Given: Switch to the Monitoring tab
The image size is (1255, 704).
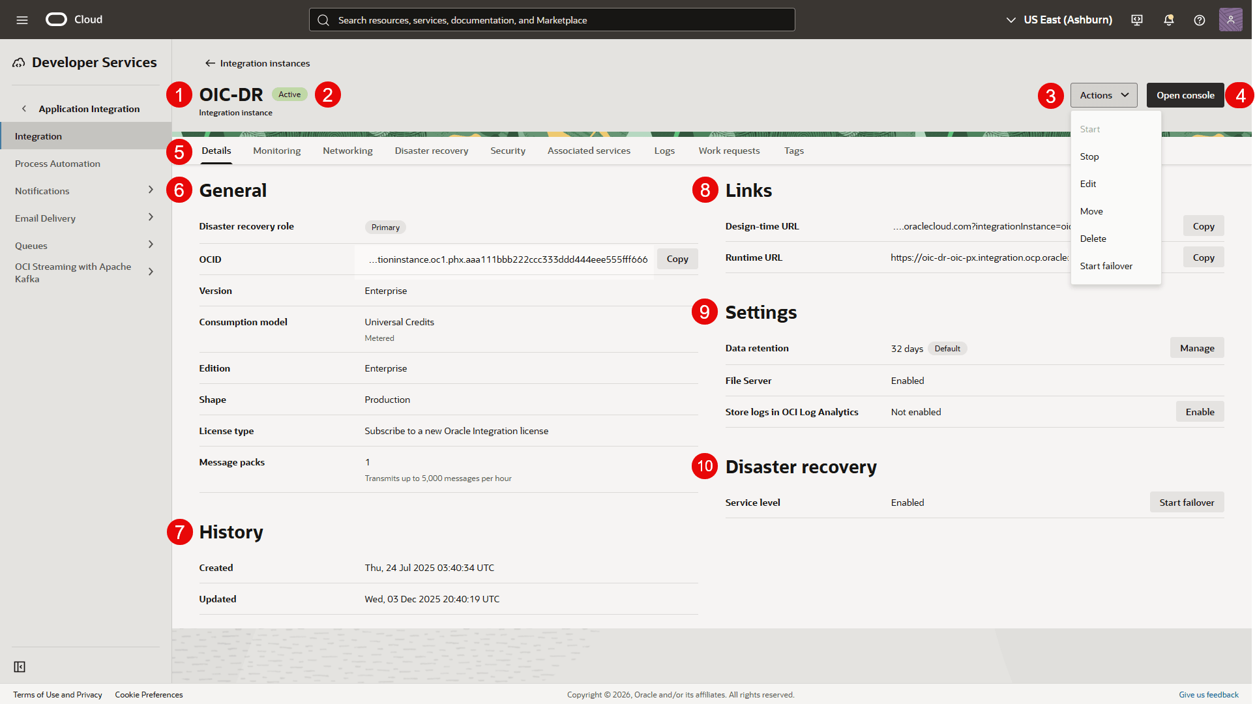Looking at the screenshot, I should pyautogui.click(x=276, y=151).
